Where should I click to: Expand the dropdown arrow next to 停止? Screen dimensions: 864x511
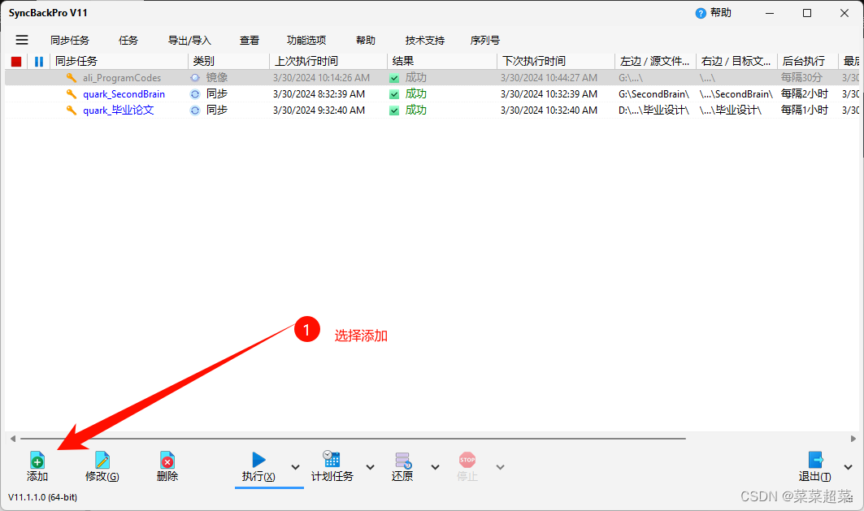[x=500, y=467]
